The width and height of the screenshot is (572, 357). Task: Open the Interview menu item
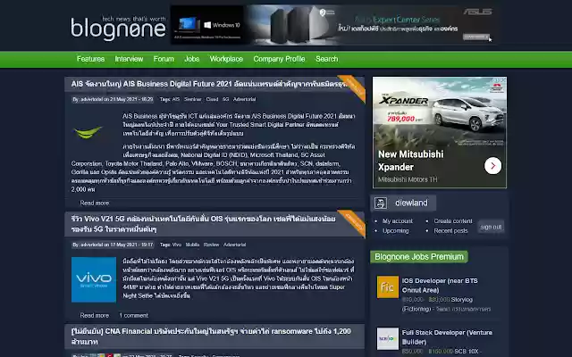(x=129, y=59)
